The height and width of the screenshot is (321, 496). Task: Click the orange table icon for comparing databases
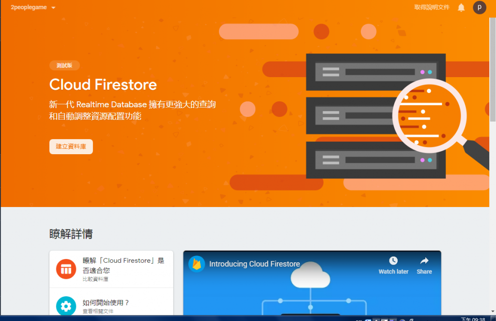coord(66,269)
